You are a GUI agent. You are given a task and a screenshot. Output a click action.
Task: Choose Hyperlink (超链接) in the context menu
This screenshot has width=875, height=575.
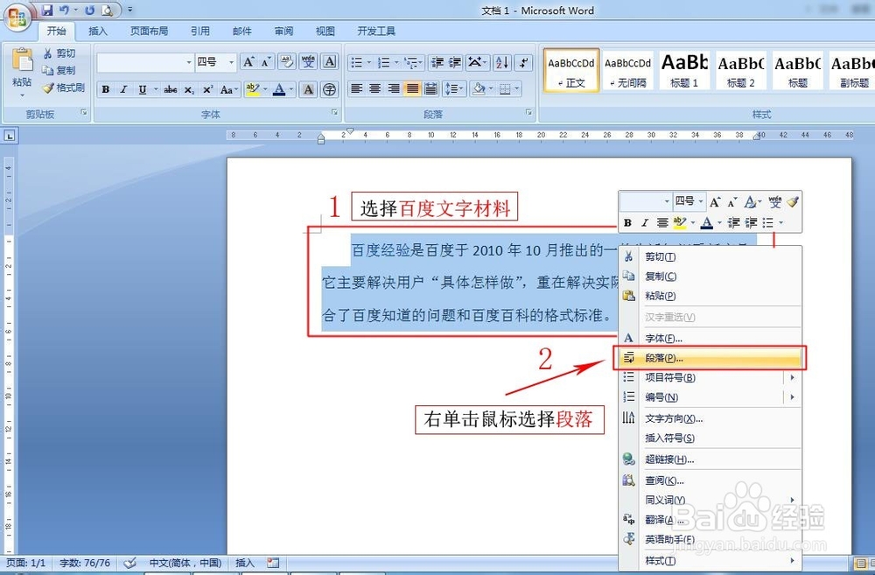point(710,460)
